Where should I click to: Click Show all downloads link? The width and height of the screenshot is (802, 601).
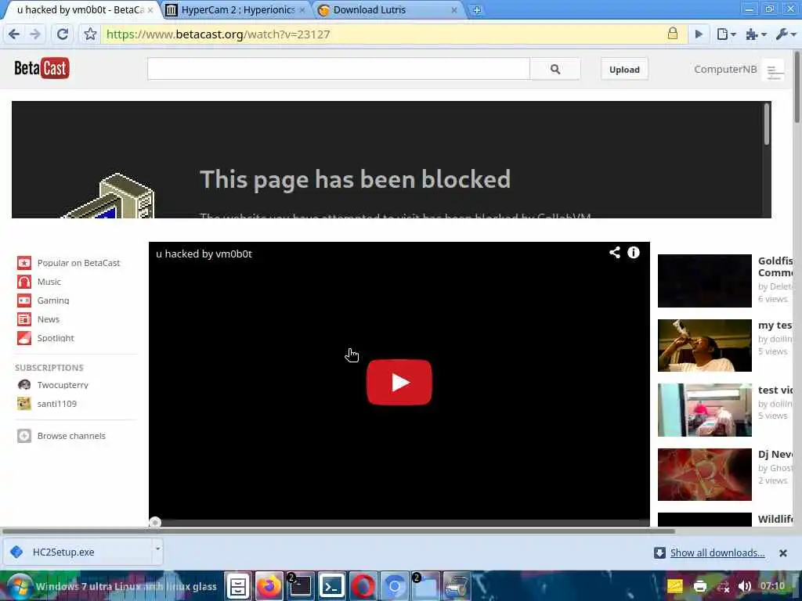[x=717, y=552]
